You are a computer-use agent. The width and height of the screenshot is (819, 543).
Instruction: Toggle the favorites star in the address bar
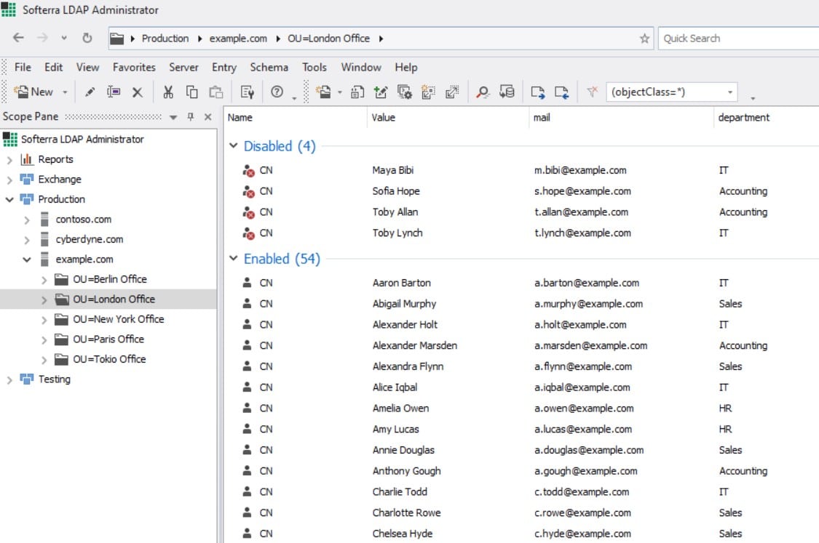[644, 38]
